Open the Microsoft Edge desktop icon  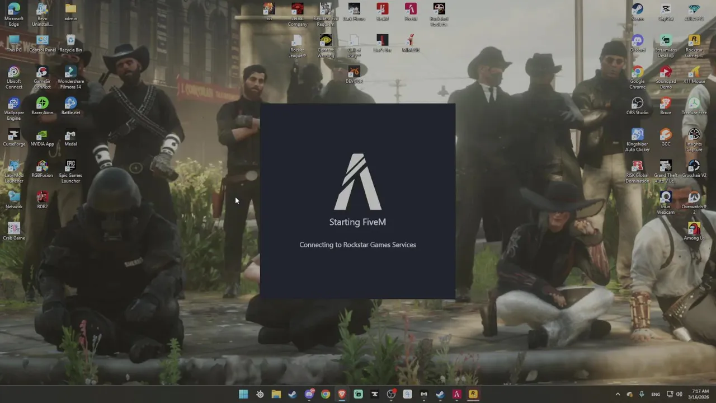click(x=14, y=15)
